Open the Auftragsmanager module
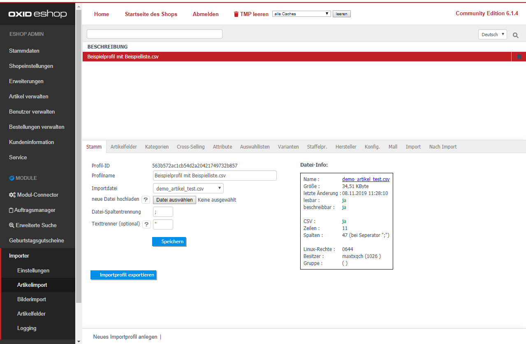This screenshot has height=344, width=526. [32, 210]
